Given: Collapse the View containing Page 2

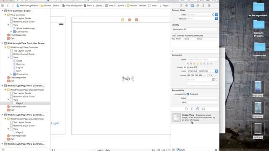Looking at the screenshot, I should pyautogui.click(x=8, y=129).
